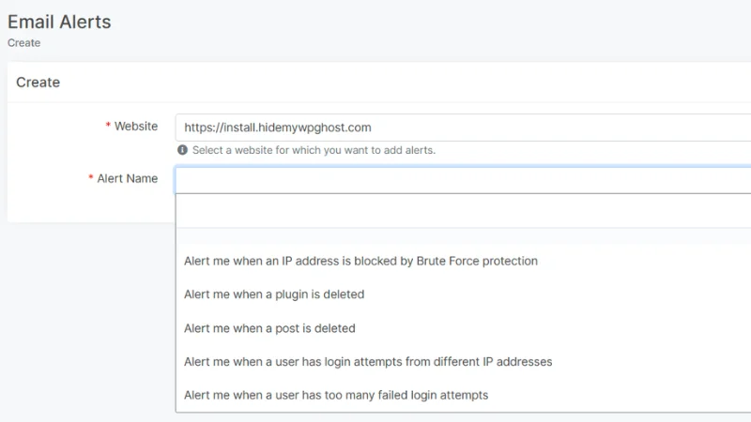Choose 'Alert me when a plugin is deleted'
Screen dimensions: 751x422
tap(274, 294)
